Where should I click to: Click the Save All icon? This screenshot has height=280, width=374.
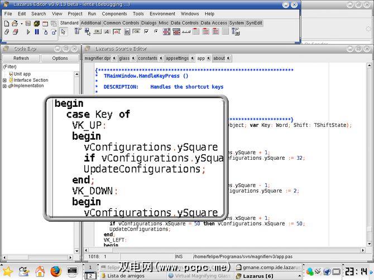click(x=36, y=23)
